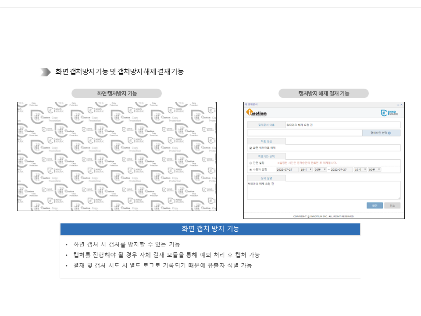Open the start minute 00분 dropdown
This screenshot has height=316, width=421.
pyautogui.click(x=320, y=169)
